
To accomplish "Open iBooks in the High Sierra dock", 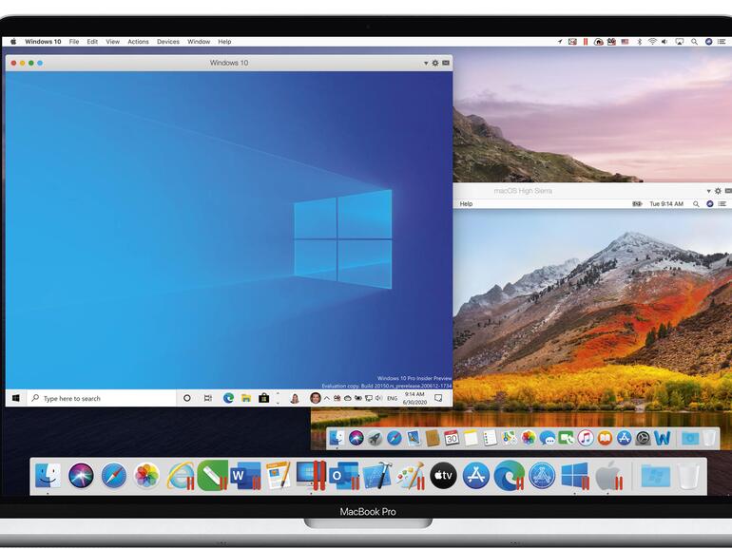I will click(605, 438).
